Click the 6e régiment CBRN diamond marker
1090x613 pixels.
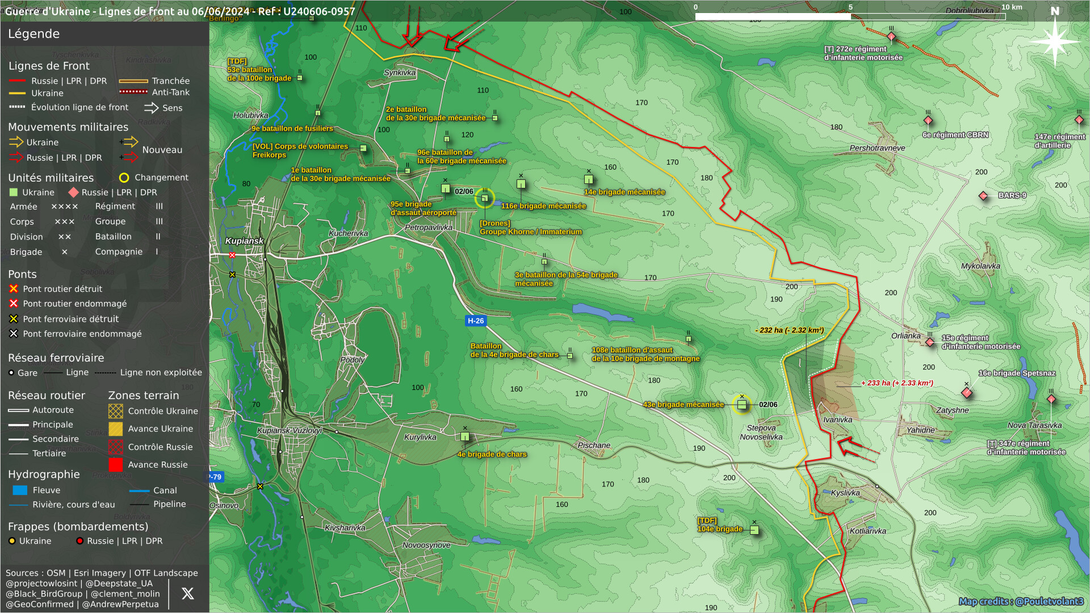point(928,120)
